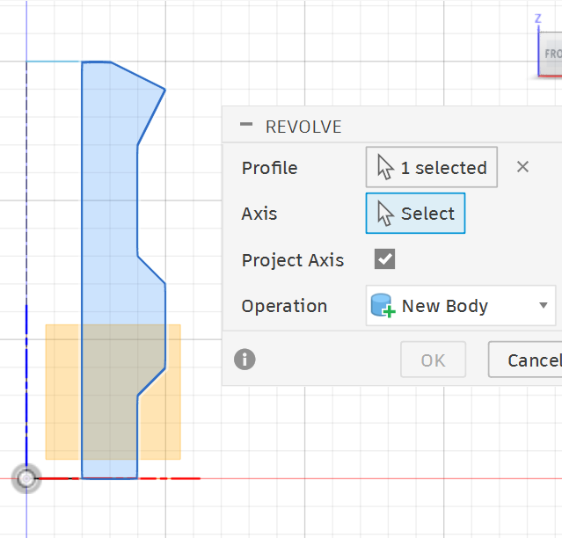562x538 pixels.
Task: Pick the vertical blue Z axis line
Action: point(26,385)
